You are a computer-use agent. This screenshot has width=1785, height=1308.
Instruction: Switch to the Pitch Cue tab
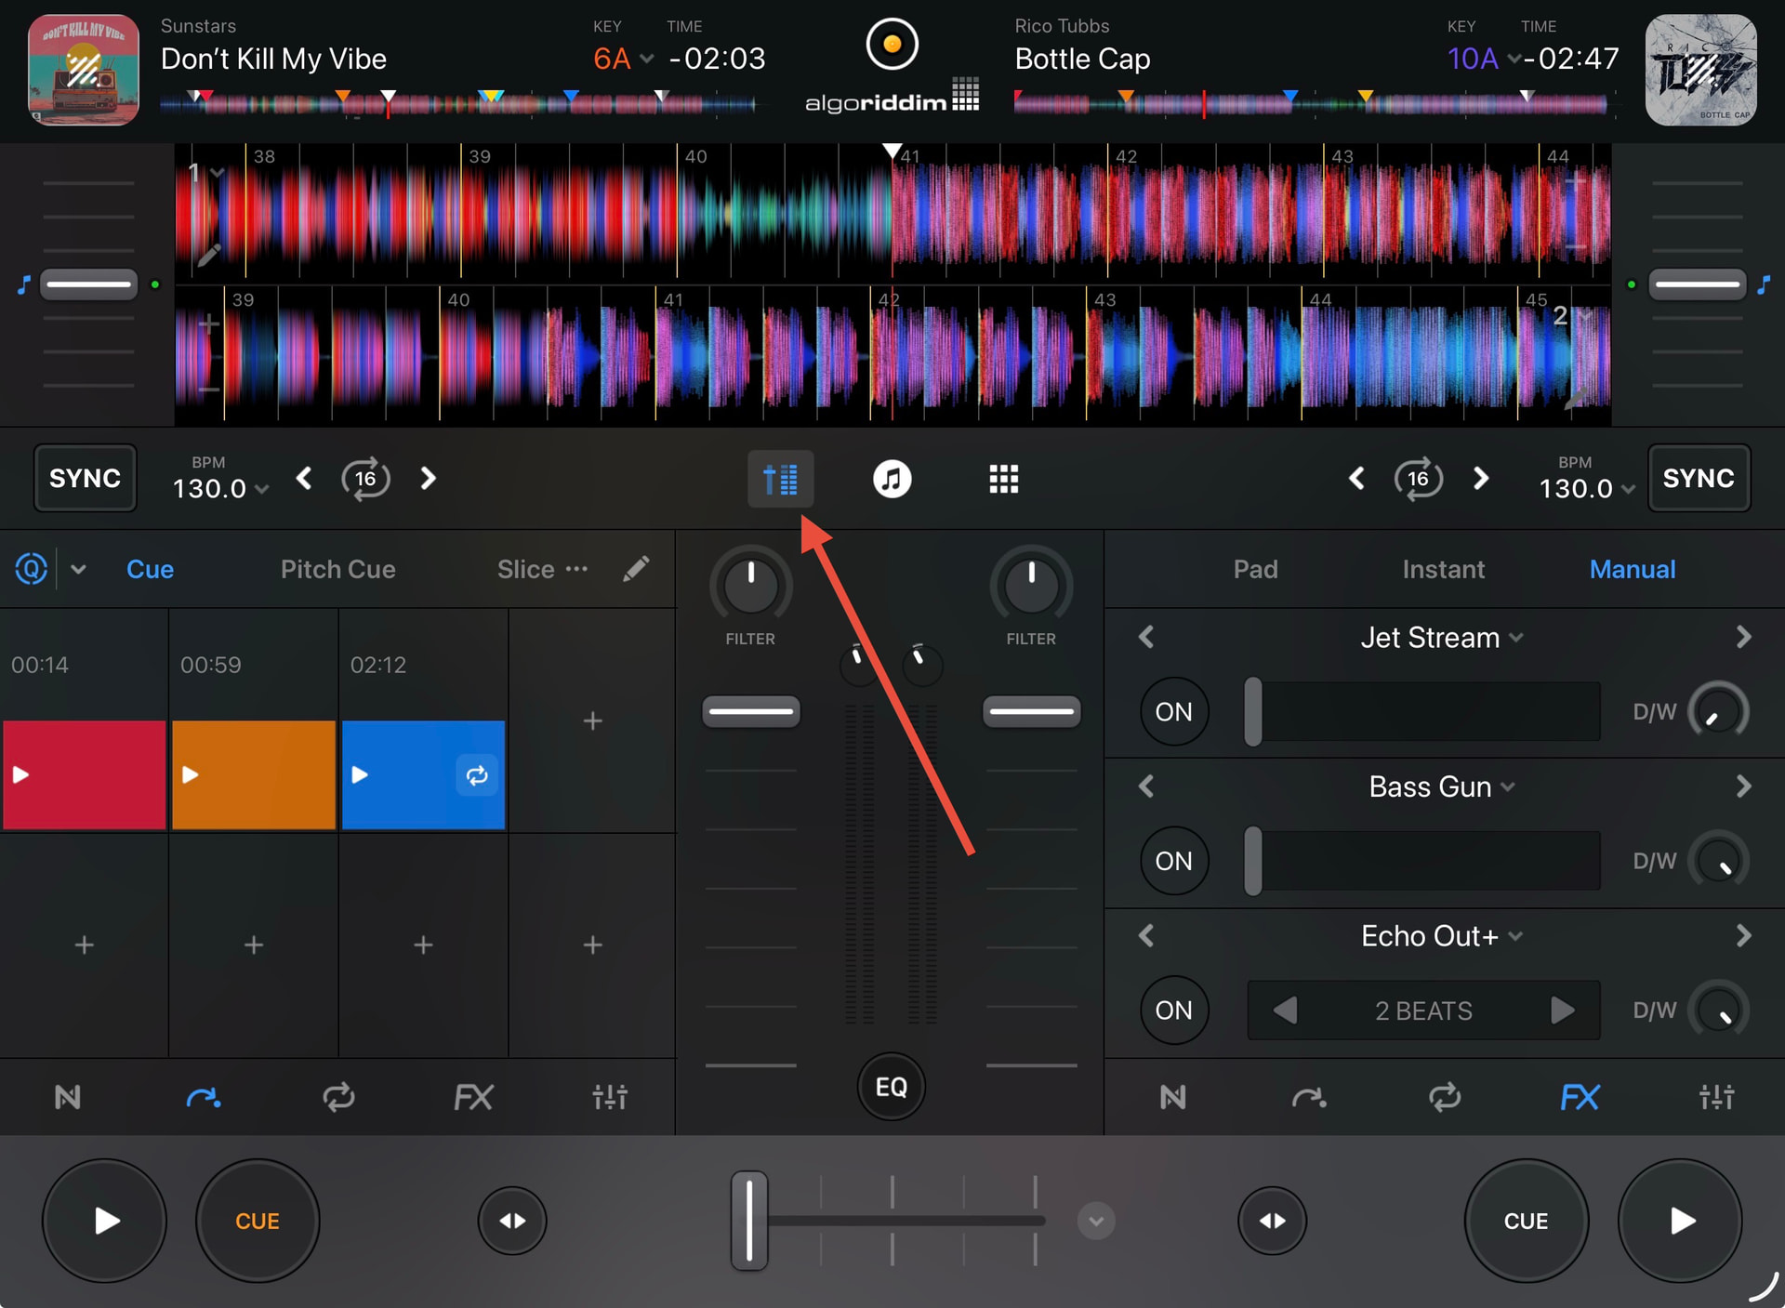coord(338,569)
